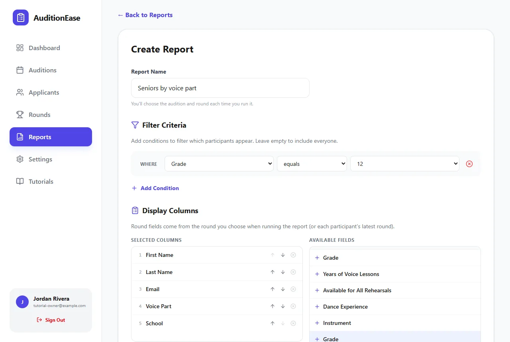Screen dimensions: 510x342
Task: Click the Jordan Rivera avatar circle
Action: (22, 302)
